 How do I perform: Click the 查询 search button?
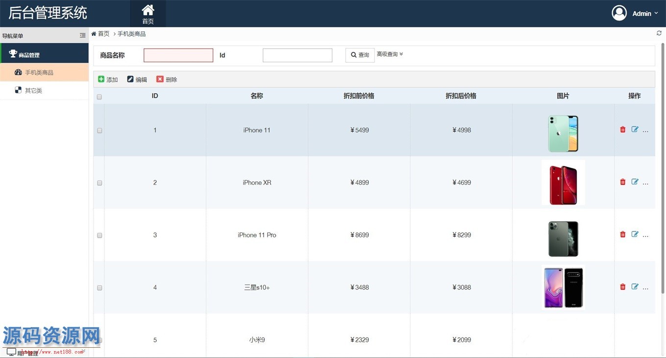360,55
